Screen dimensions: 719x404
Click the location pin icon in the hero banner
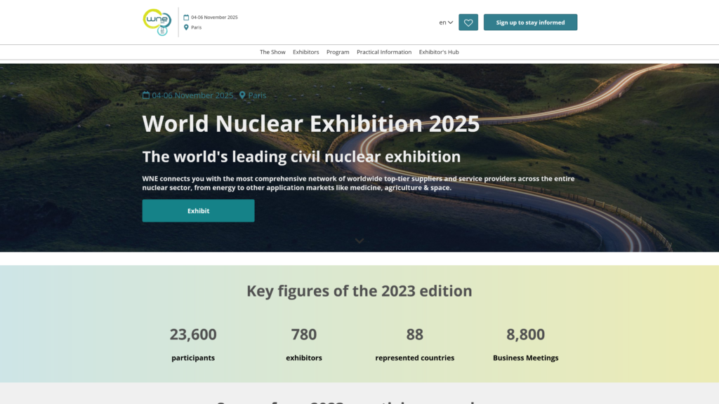tap(242, 95)
